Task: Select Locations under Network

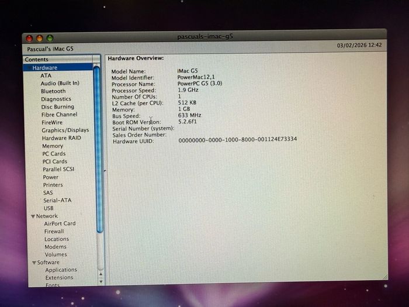Action: [x=57, y=239]
